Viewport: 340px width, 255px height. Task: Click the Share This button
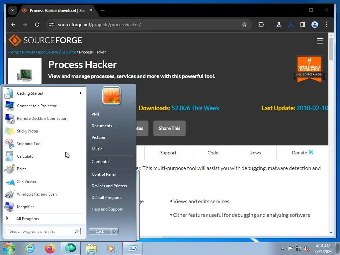[x=169, y=128]
